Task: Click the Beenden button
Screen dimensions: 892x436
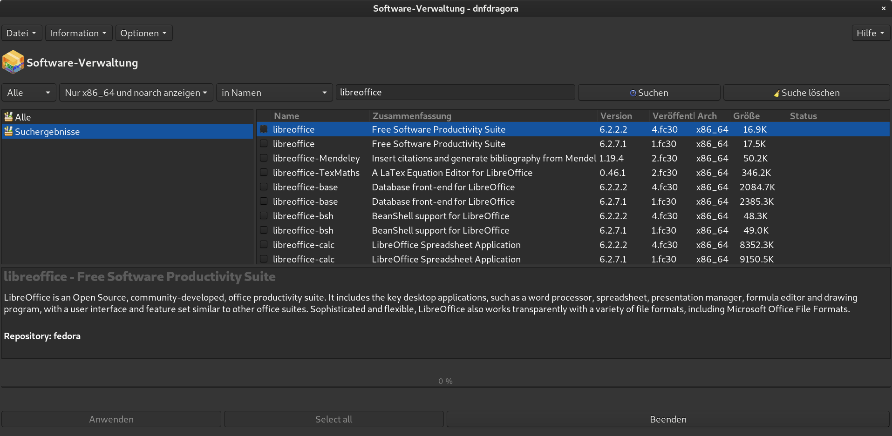Action: point(668,419)
